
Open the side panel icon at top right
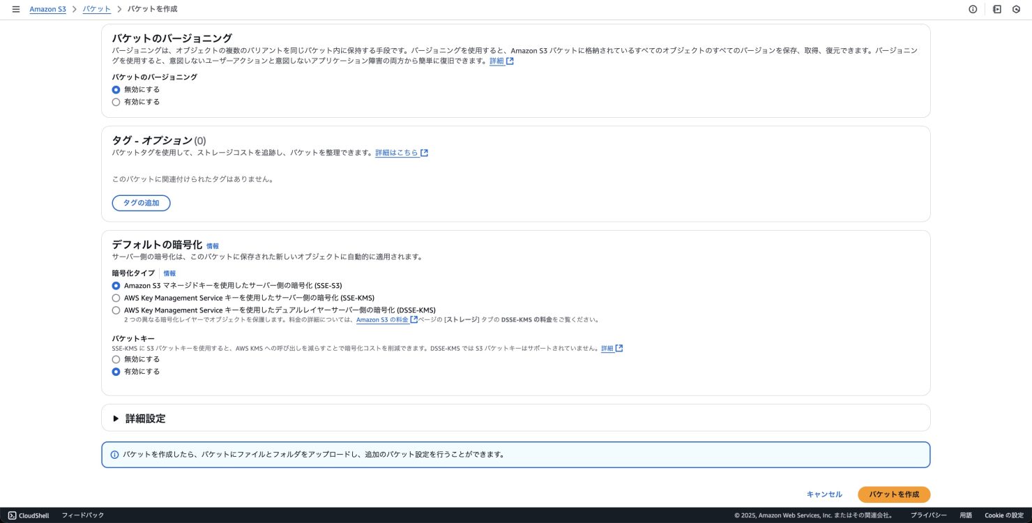pos(997,9)
